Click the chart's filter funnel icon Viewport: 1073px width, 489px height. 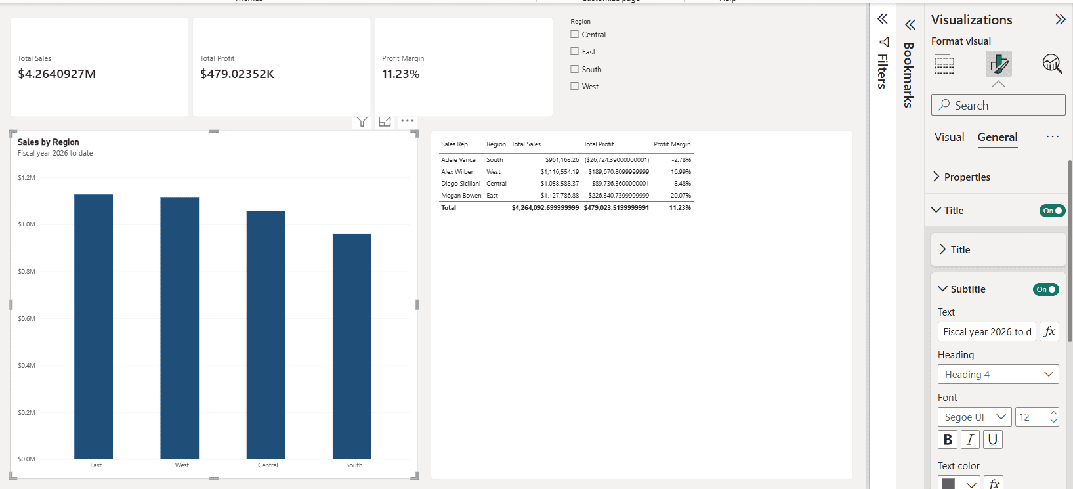click(362, 121)
